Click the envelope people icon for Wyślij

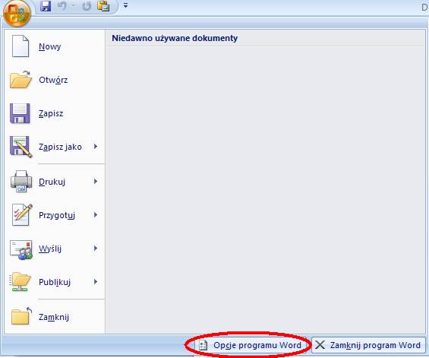(21, 249)
